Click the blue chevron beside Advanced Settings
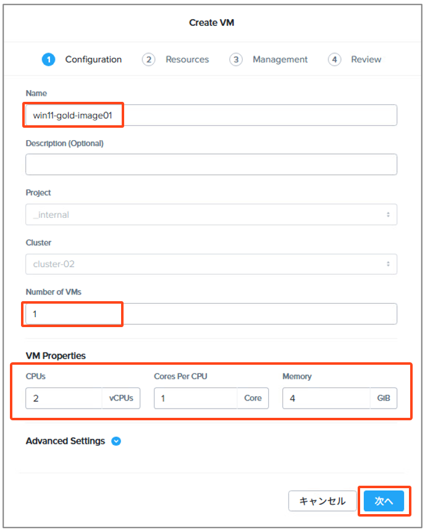 tap(116, 441)
